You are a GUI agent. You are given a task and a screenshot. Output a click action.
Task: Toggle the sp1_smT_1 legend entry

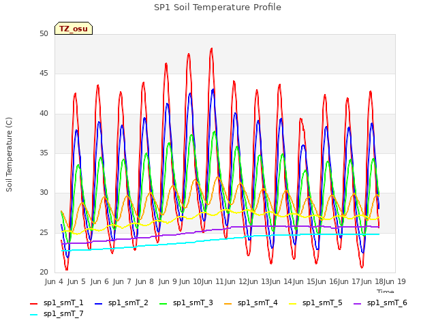pyautogui.click(x=57, y=302)
